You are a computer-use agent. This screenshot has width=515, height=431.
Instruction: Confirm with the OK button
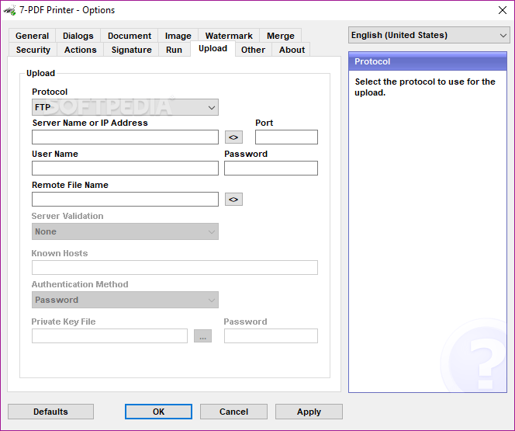click(x=158, y=412)
